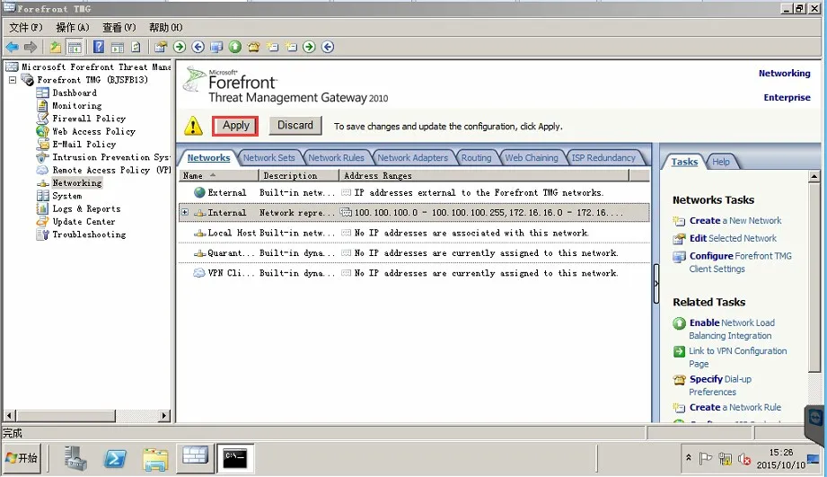Click the blue multi-monitor network toolbar icon

tap(216, 47)
